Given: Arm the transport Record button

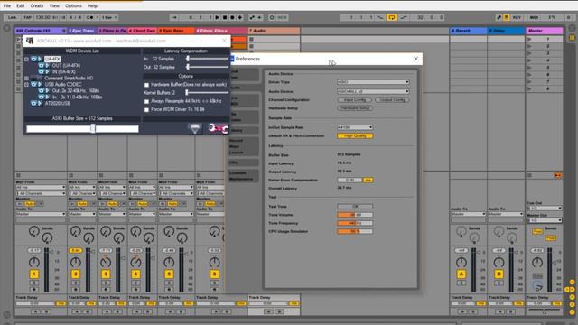Looking at the screenshot, I should pos(232,17).
